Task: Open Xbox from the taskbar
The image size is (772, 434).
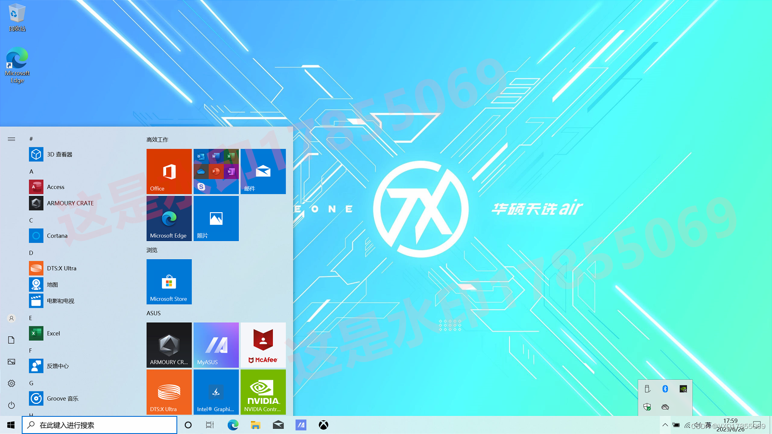Action: 324,425
